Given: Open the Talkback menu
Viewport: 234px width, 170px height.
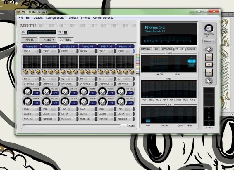Looking at the screenshot, I should (x=73, y=18).
